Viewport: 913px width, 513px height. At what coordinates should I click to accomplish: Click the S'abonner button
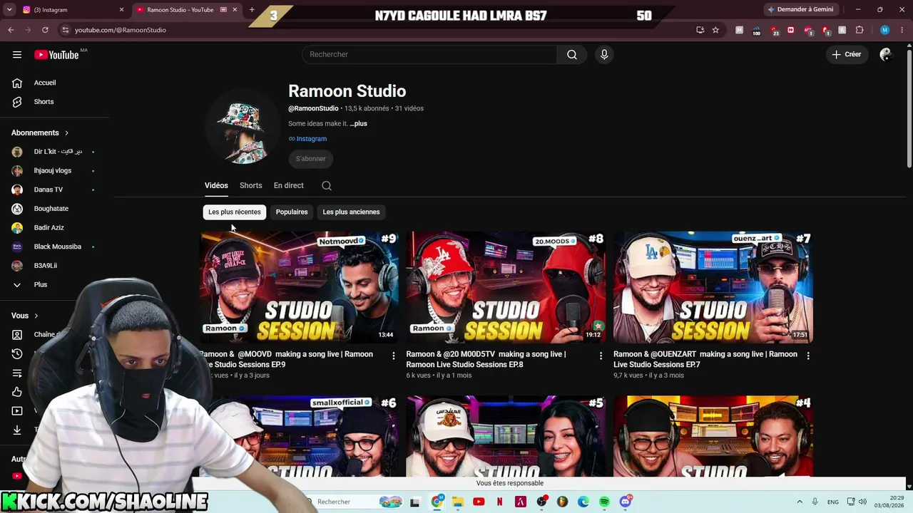point(311,159)
